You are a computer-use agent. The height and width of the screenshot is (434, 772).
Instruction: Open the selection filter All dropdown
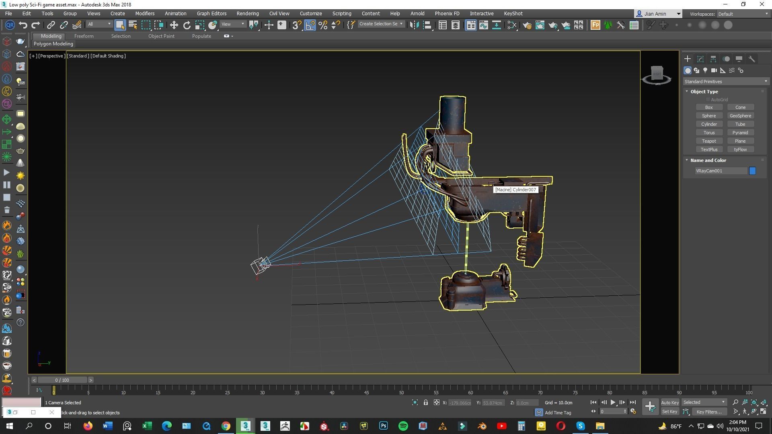point(99,25)
